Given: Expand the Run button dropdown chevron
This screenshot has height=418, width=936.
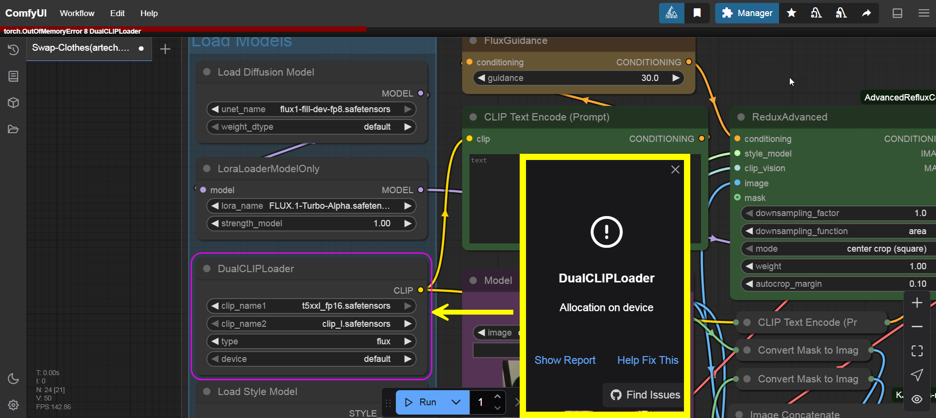Looking at the screenshot, I should (456, 402).
